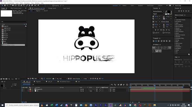Screen dimensions: 192x107
Task: Open BG layer track matte dropdown
Action: click(92, 91)
